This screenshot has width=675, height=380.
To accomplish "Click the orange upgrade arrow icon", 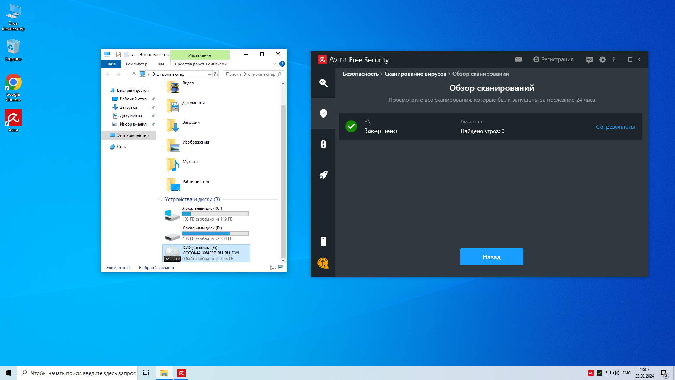I will coord(323,263).
